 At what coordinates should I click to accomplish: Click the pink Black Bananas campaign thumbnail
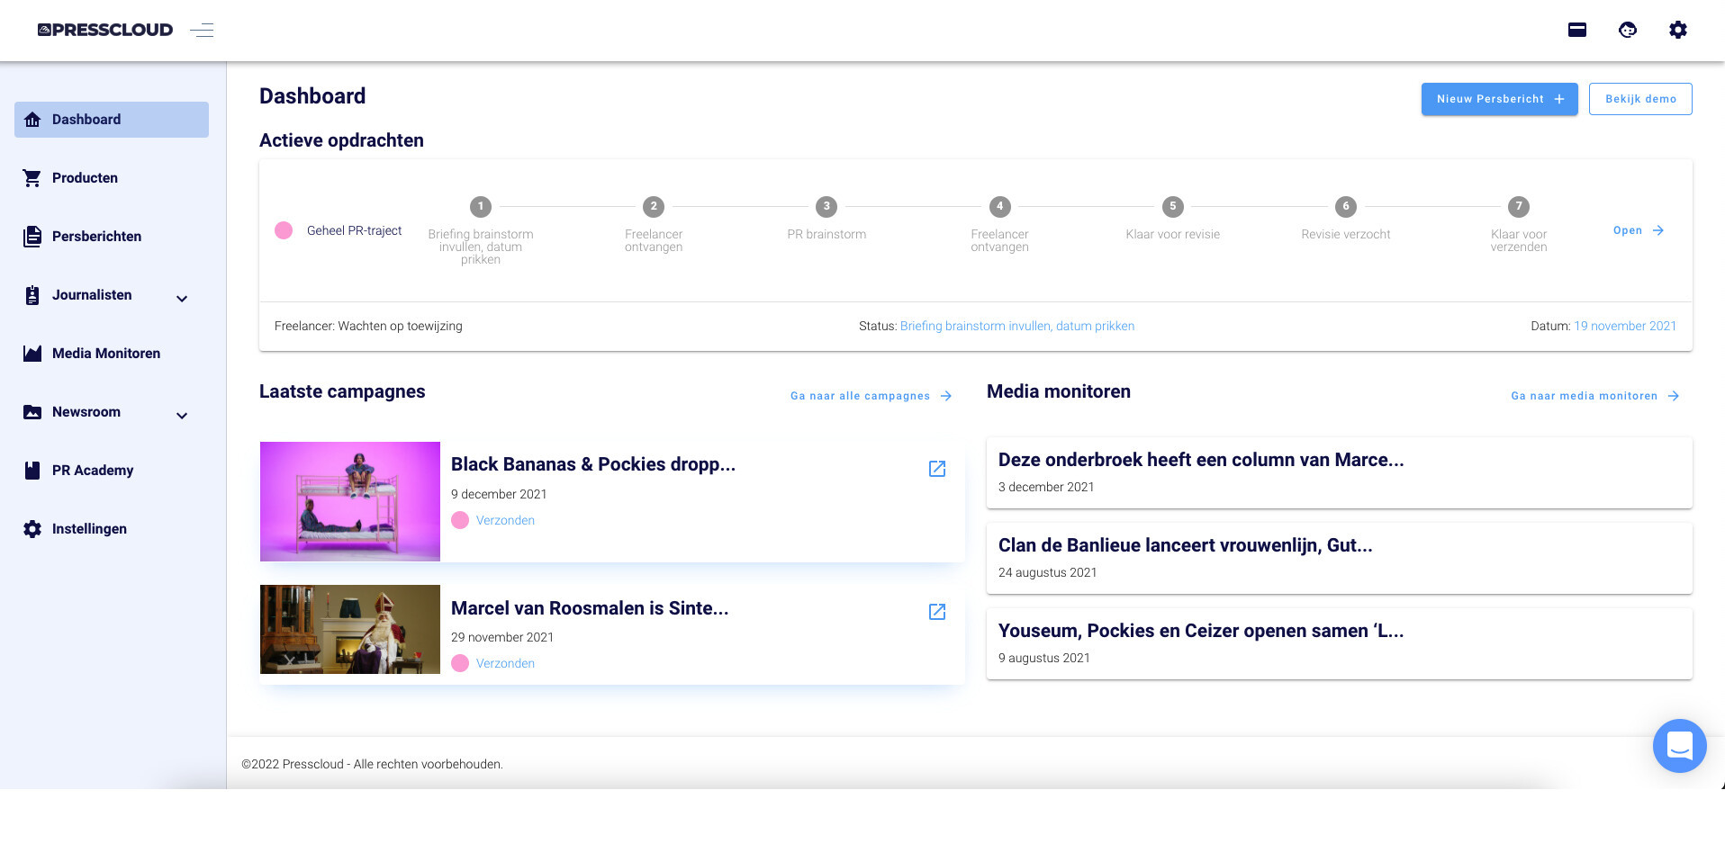(x=350, y=501)
